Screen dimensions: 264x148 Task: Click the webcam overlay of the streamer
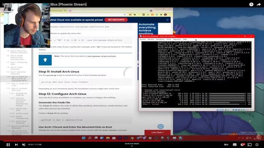click(27, 25)
